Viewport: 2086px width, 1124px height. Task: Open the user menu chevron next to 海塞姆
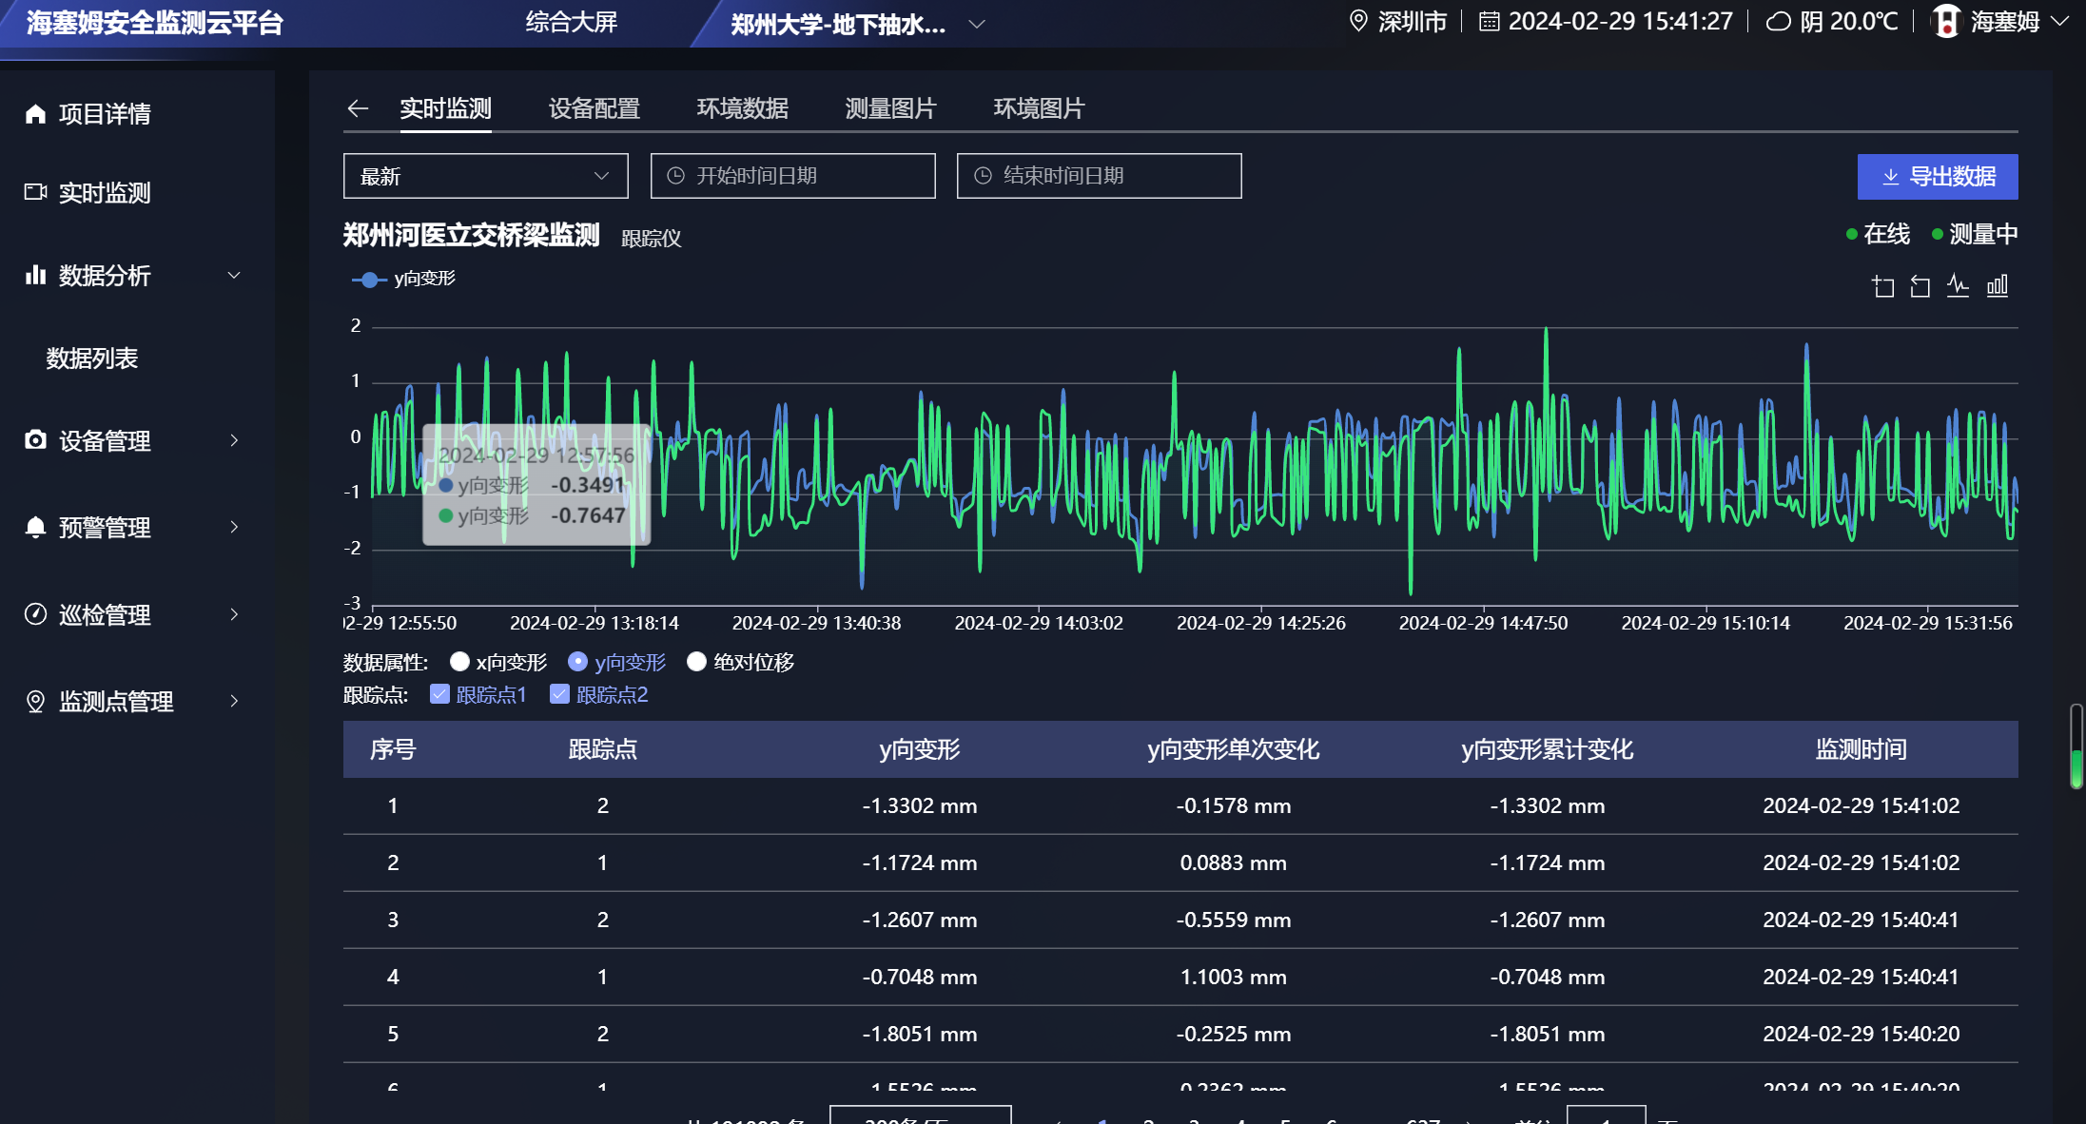click(x=2059, y=21)
